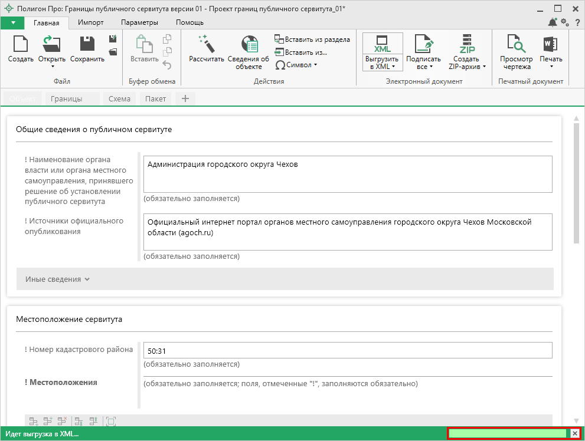Open notifications bell icon
Screen dimensions: 585x441
click(553, 22)
